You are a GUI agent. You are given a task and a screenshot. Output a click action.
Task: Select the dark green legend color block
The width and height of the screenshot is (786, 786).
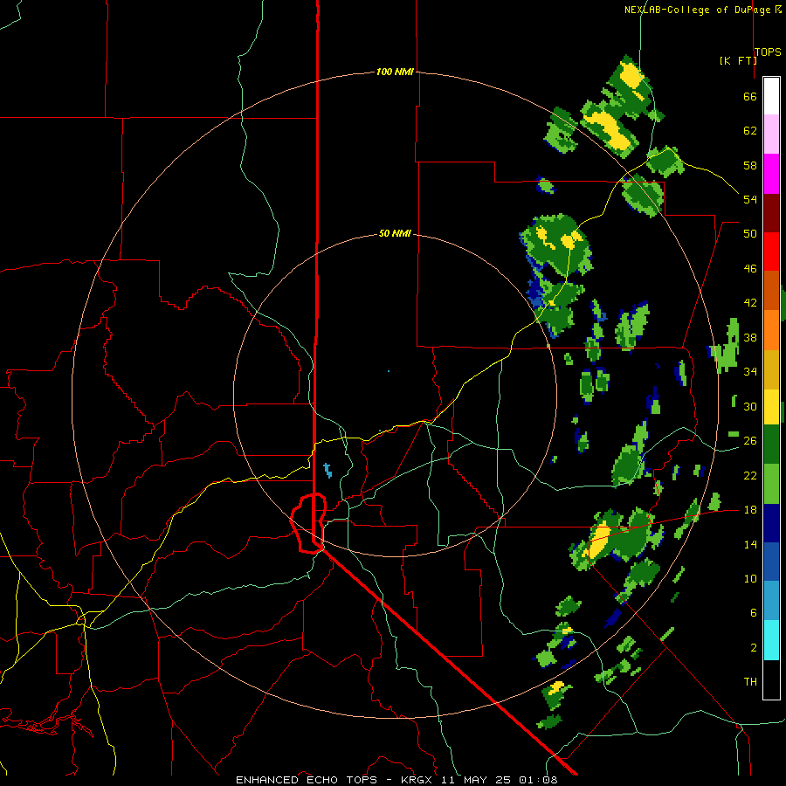click(771, 445)
